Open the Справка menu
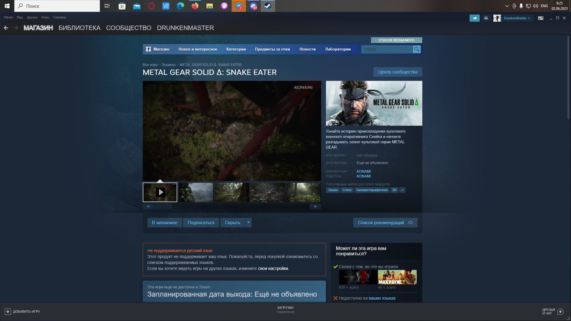The height and width of the screenshot is (321, 571). pyautogui.click(x=59, y=17)
